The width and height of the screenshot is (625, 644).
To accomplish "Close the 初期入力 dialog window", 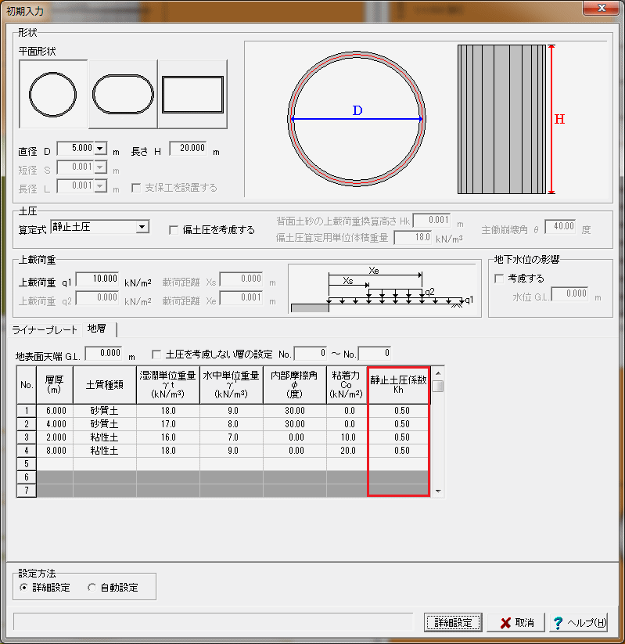I will [x=602, y=8].
